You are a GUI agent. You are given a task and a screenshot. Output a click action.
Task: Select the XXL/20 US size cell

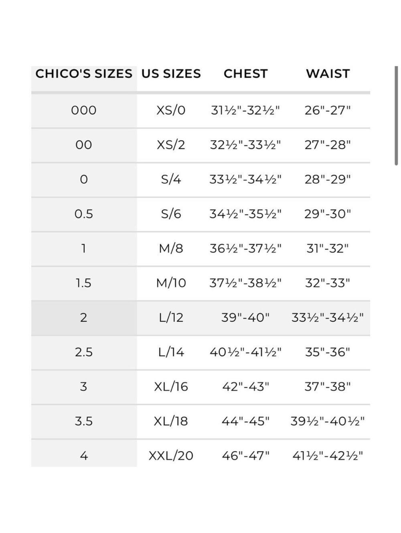tap(171, 456)
